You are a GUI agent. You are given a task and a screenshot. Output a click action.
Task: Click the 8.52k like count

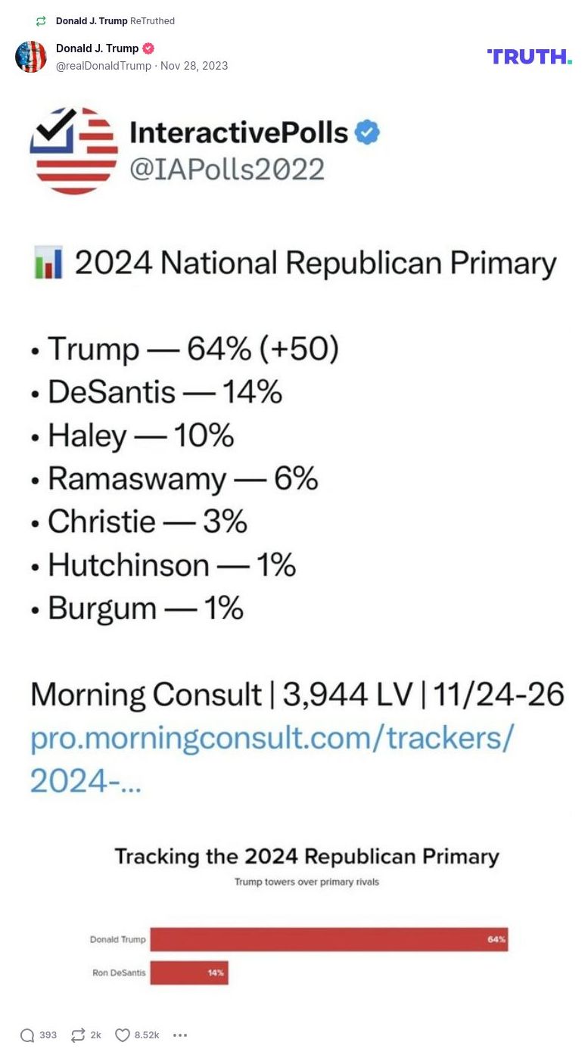click(x=146, y=1035)
